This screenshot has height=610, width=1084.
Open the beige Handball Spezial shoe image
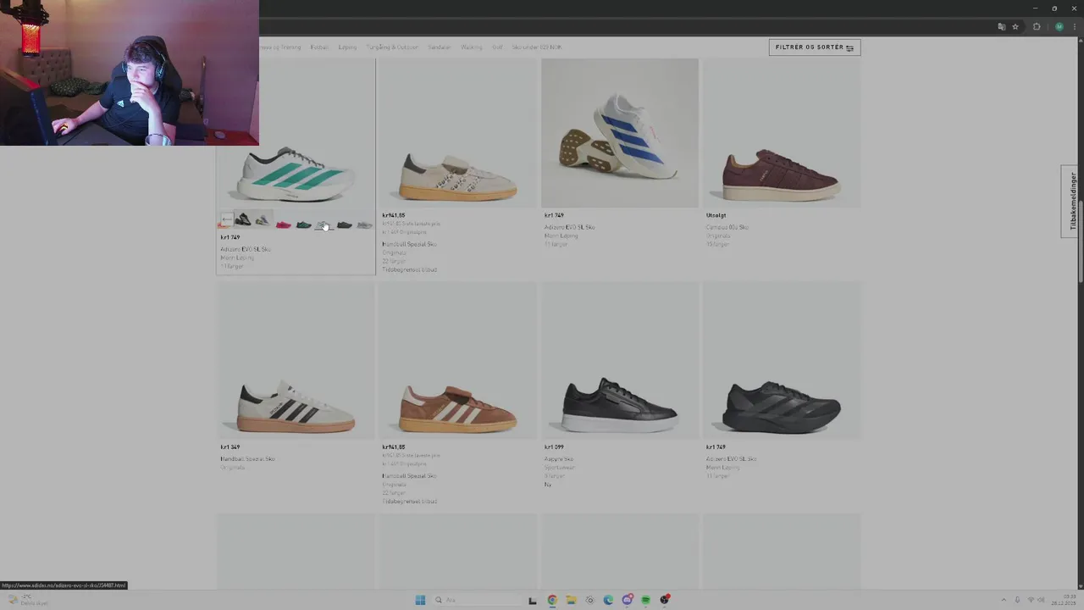[x=457, y=133]
